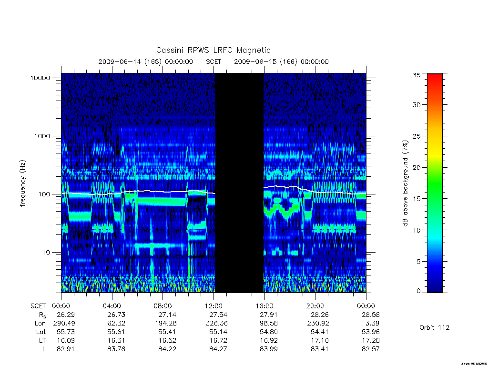Click the 'SCET' row label under the plot

[38, 306]
